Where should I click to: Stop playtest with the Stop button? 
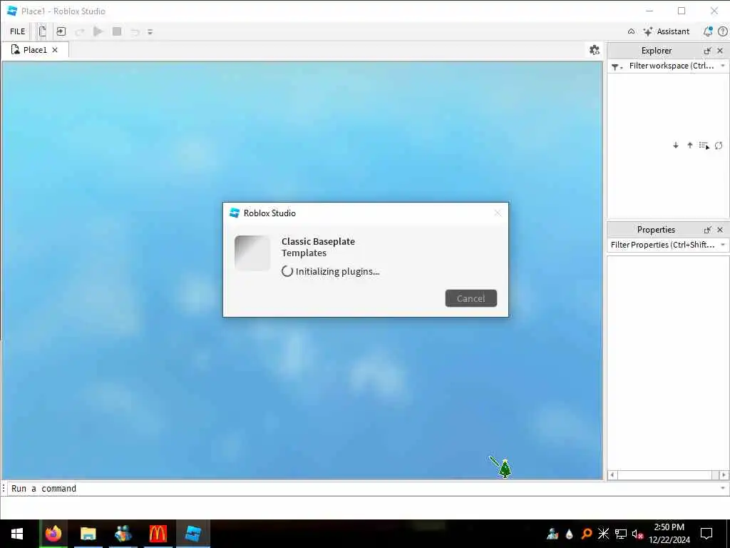[117, 31]
